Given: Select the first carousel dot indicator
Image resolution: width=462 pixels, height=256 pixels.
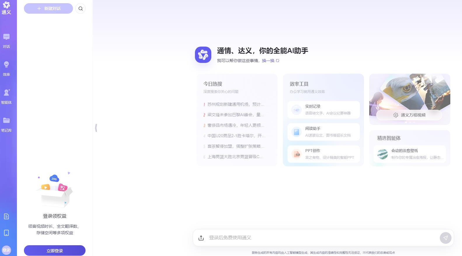Looking at the screenshot, I should 406,122.
